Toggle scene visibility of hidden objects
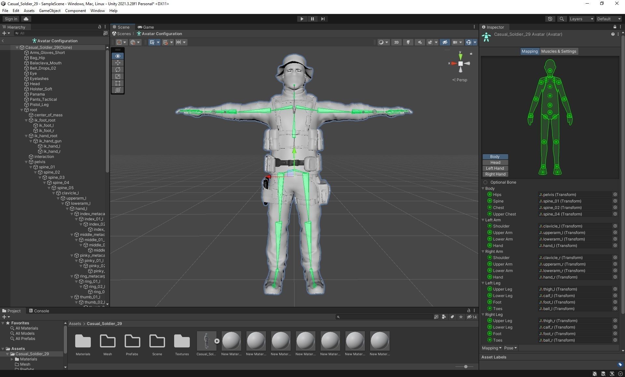The height and width of the screenshot is (377, 625). pyautogui.click(x=445, y=42)
